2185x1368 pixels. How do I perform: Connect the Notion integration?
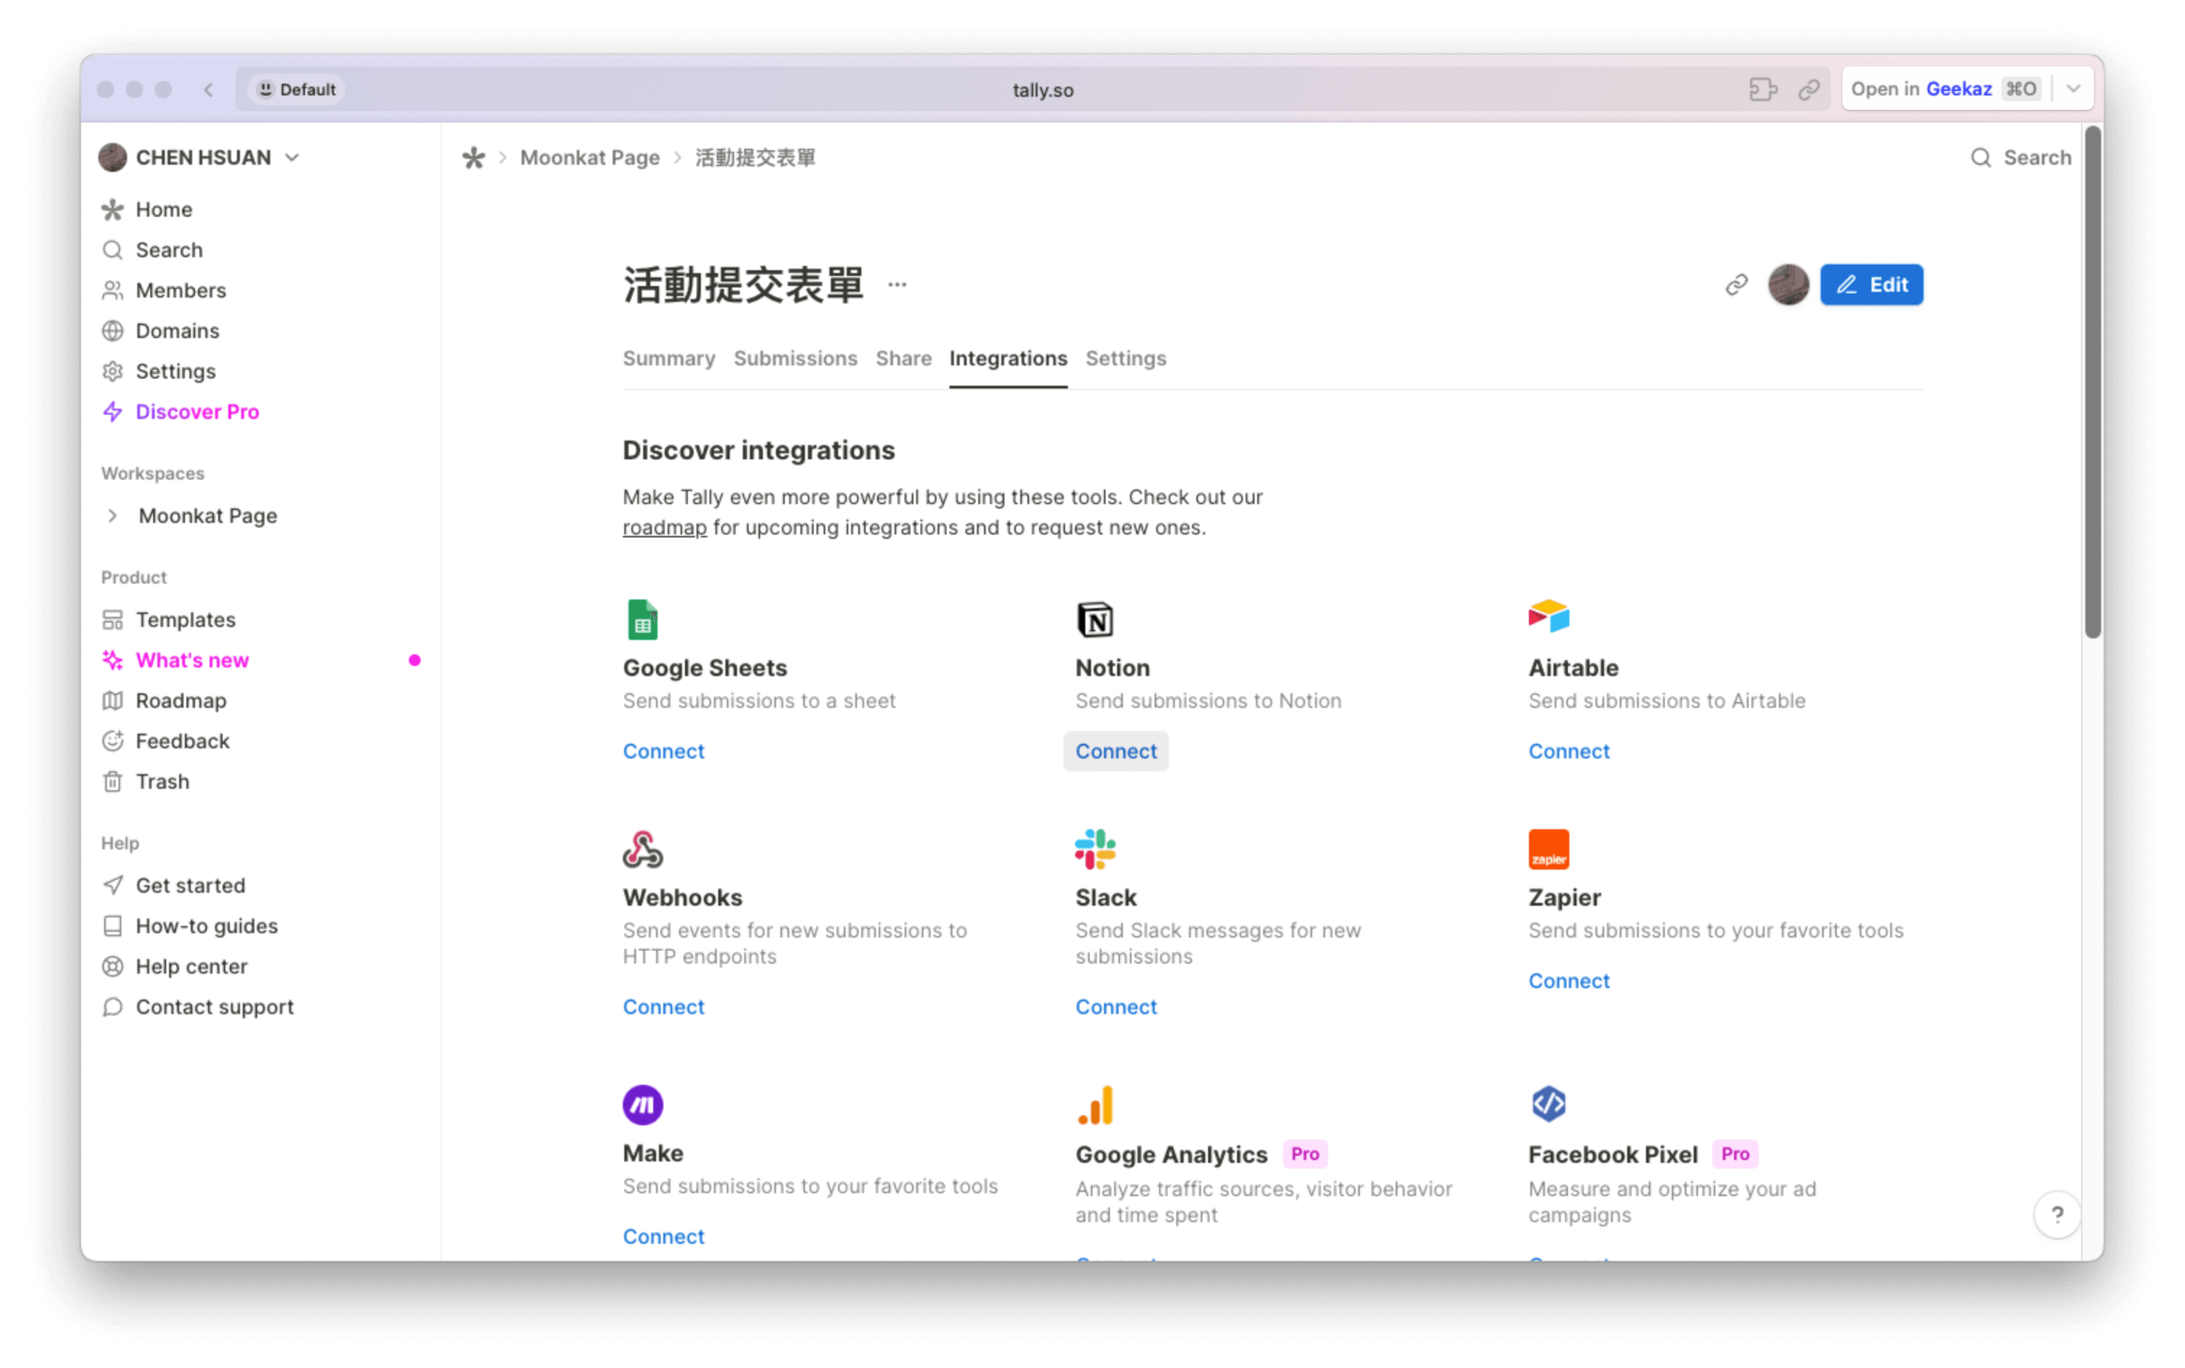coord(1115,751)
